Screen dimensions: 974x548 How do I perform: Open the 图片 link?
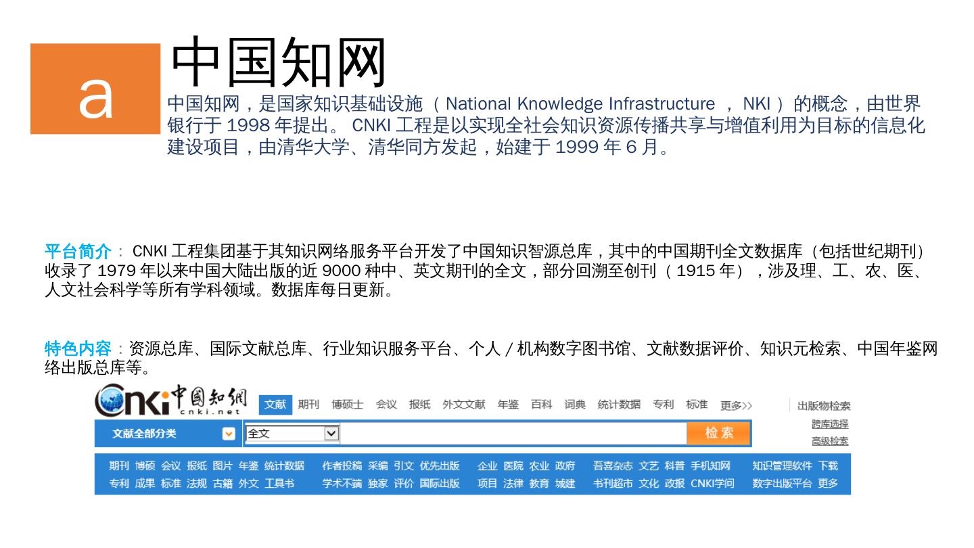pos(223,465)
